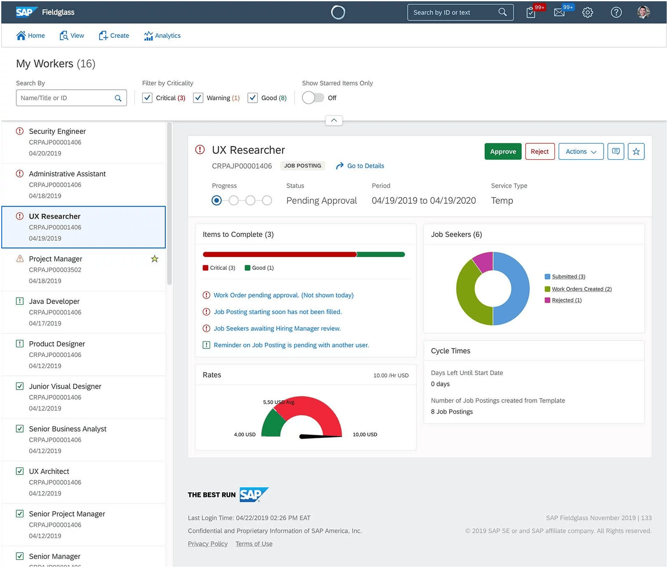The height and width of the screenshot is (568, 668).
Task: Open the work items clipboard notifications icon
Action: [531, 12]
